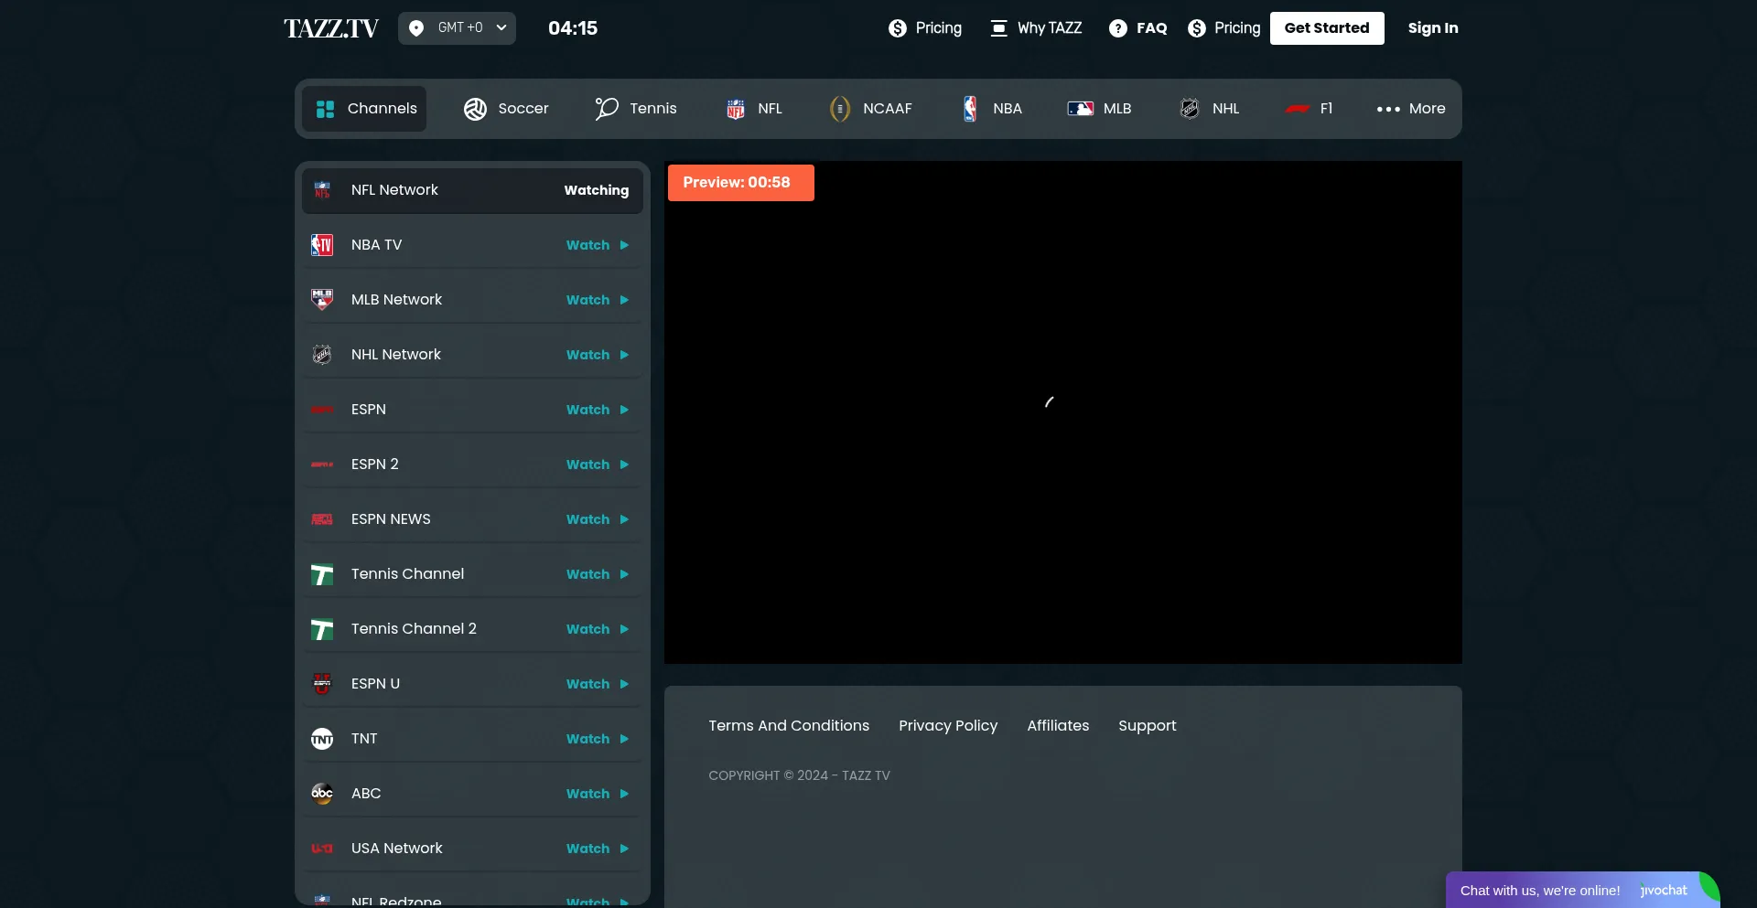Watch NHL Network

point(598,355)
